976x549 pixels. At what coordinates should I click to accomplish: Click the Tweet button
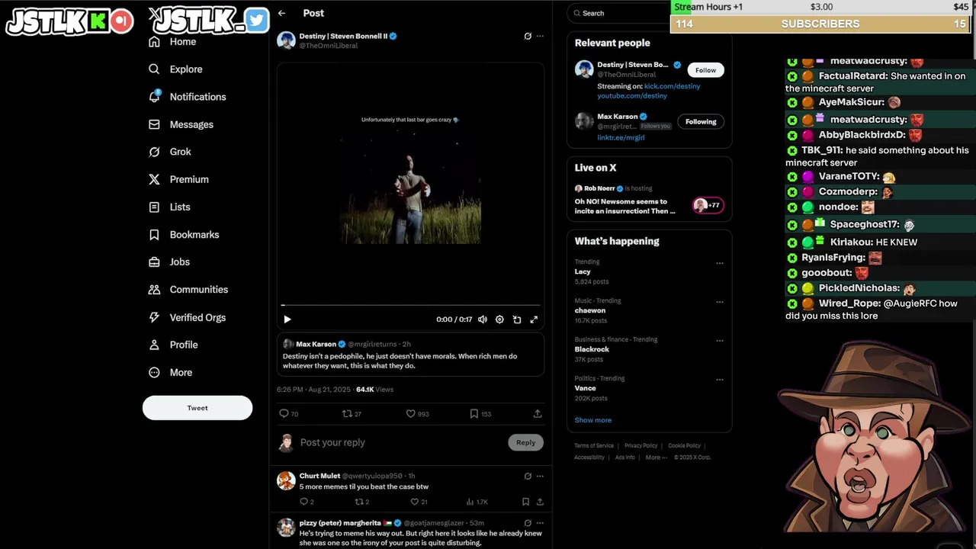(197, 408)
